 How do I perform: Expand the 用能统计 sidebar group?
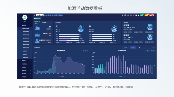(x=25, y=61)
